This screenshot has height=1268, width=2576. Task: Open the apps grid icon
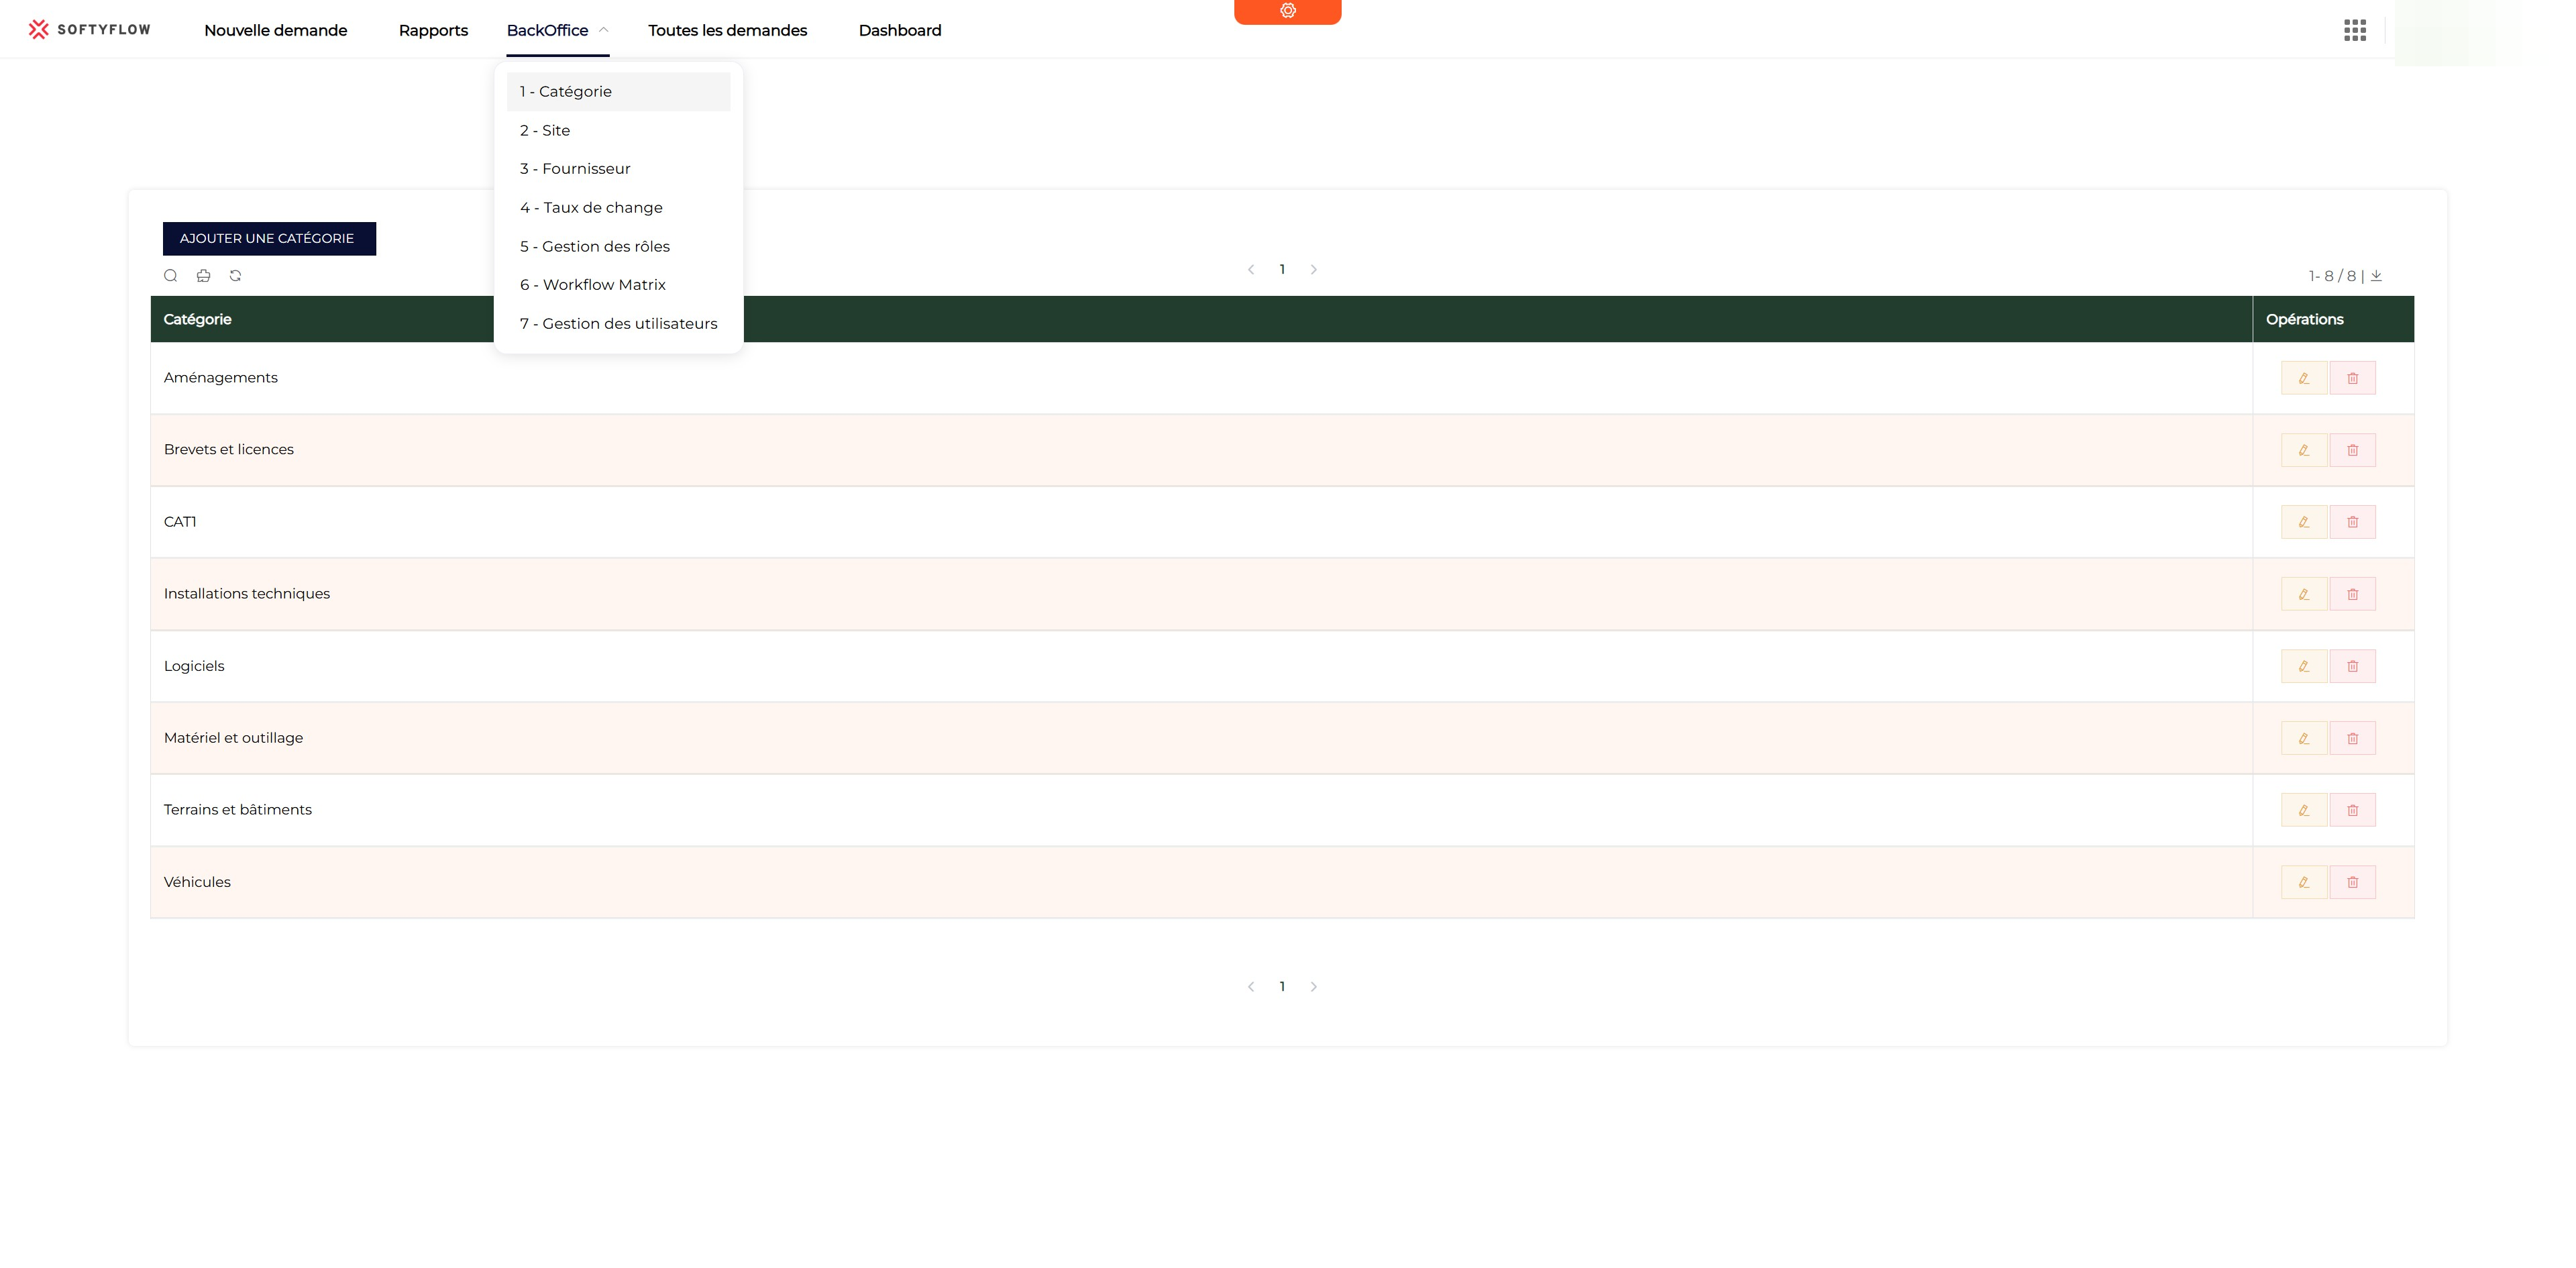2354,30
